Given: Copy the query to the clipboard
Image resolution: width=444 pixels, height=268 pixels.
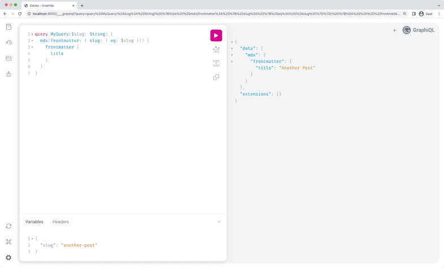Looking at the screenshot, I should 216,77.
